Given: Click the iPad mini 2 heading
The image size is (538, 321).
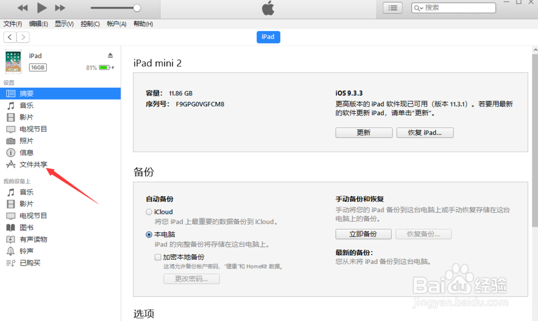Looking at the screenshot, I should (x=158, y=63).
